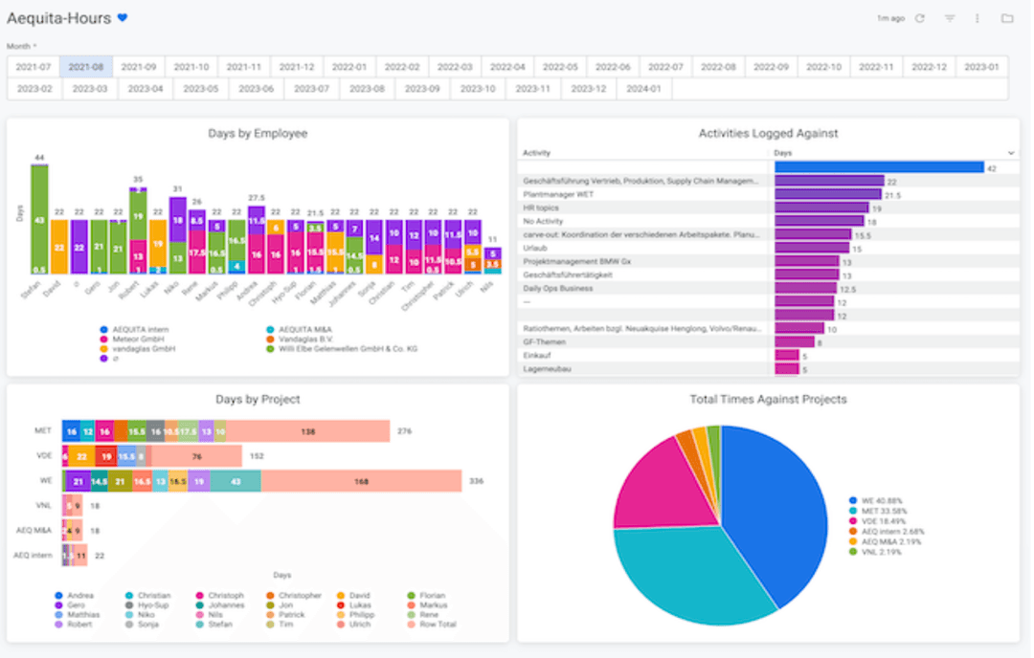Click the MET 33.58% pie legend swatch

[x=853, y=511]
